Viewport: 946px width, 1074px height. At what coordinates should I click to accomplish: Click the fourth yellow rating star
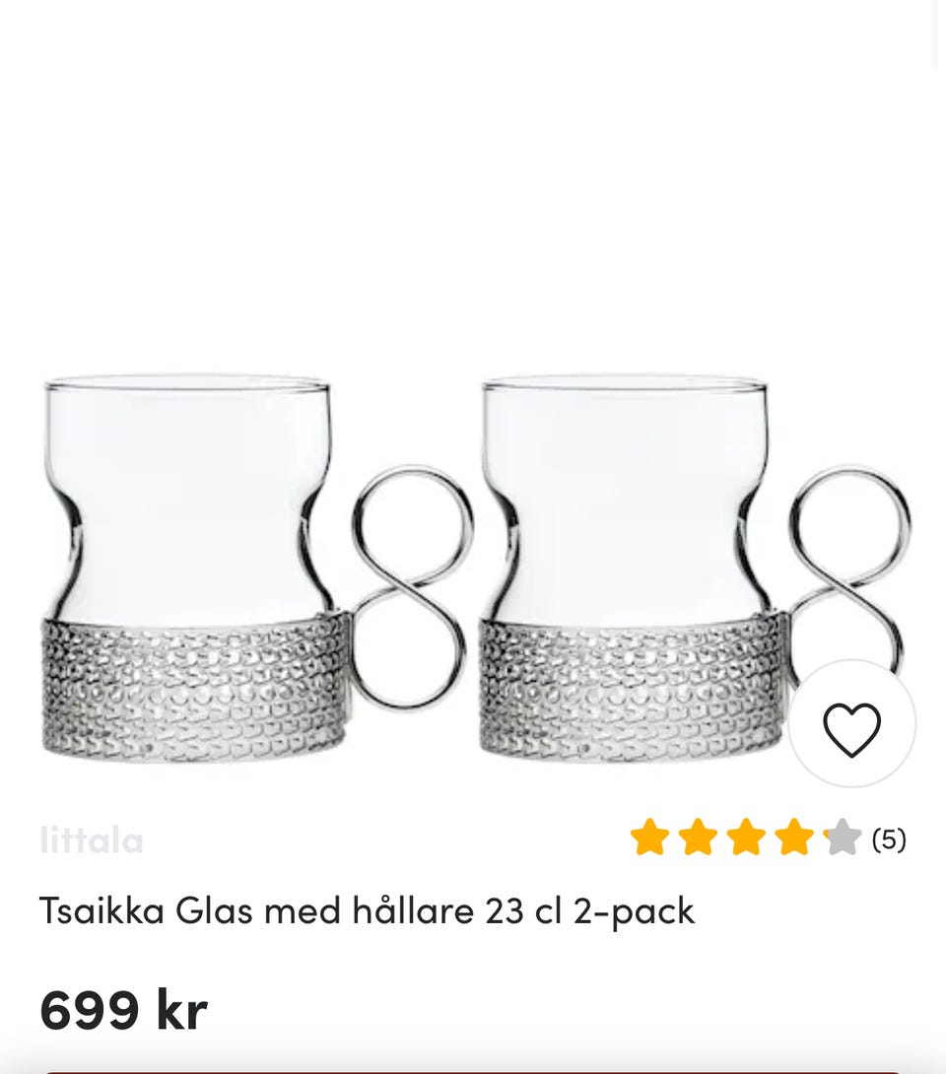click(794, 838)
